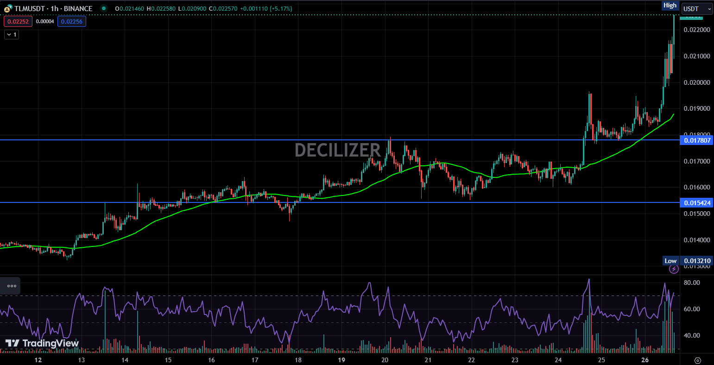Viewport: 714px width, 365px height.
Task: Select the 0.017807 horizontal line price label
Action: [x=696, y=140]
